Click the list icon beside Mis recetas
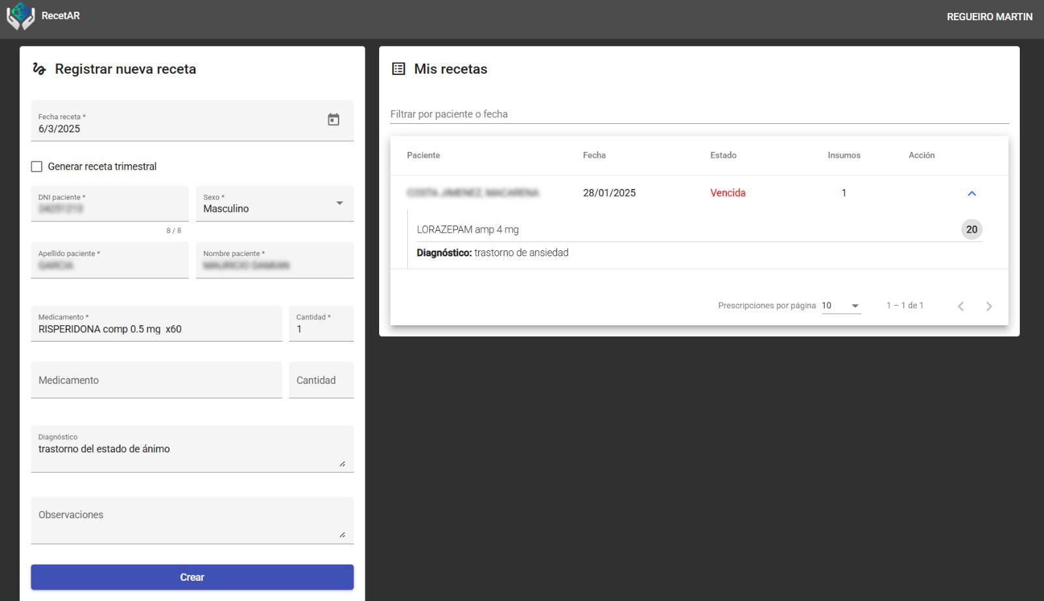Screen dimensions: 1044x601 (x=398, y=69)
